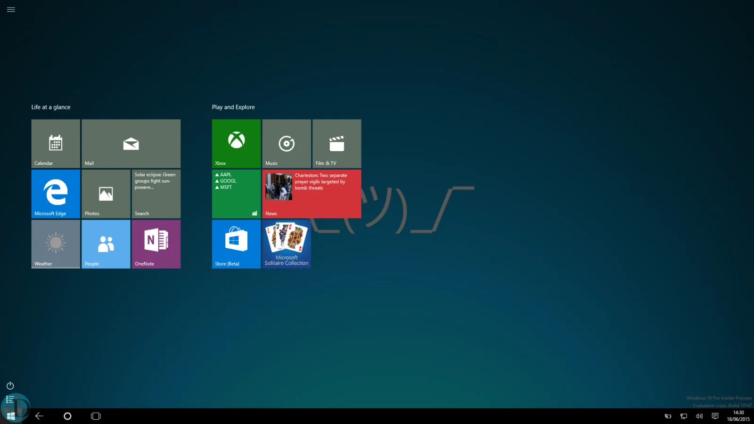Launch the People tile
754x424 pixels.
[106, 244]
